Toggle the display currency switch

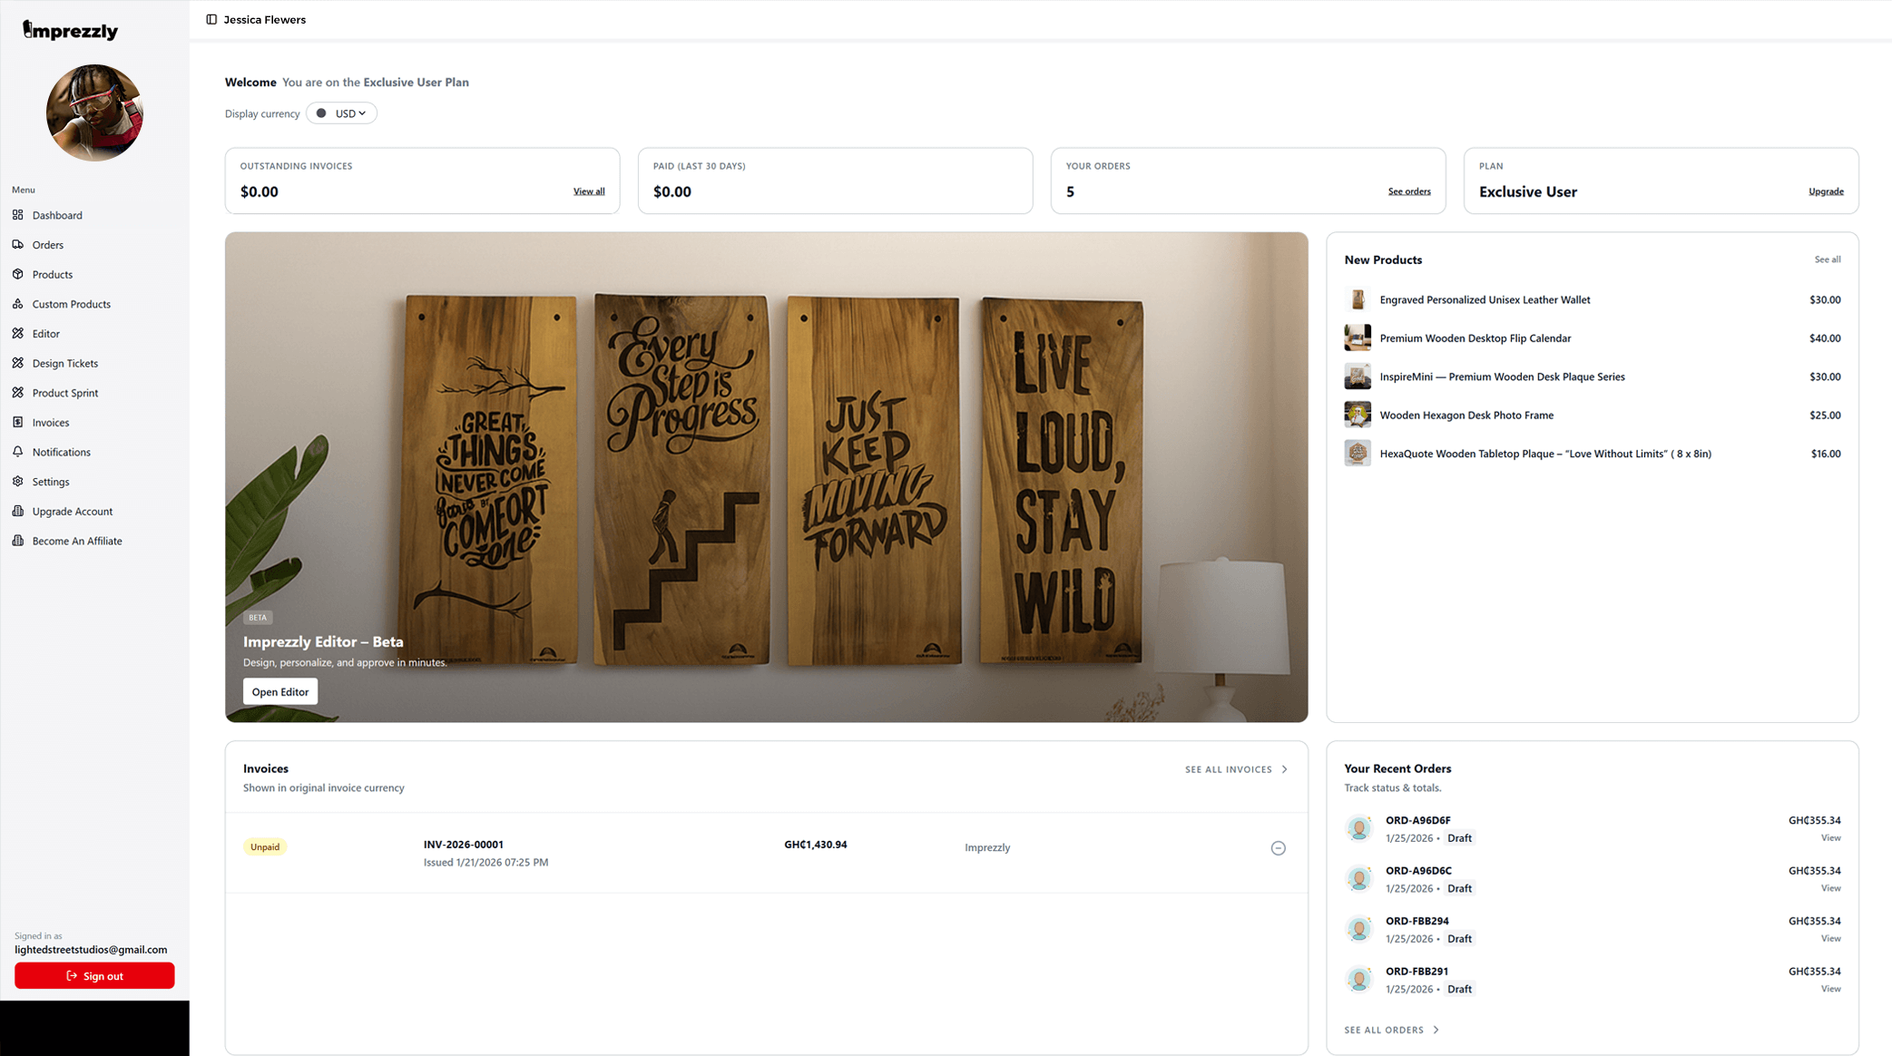pyautogui.click(x=320, y=112)
